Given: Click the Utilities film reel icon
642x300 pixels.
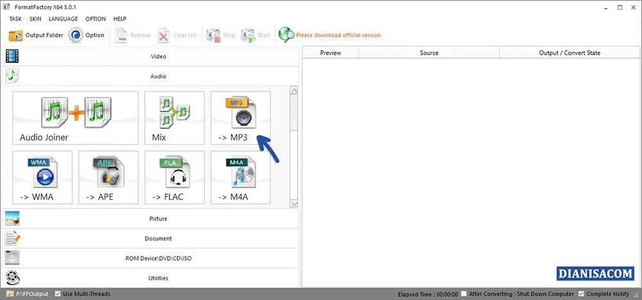Looking at the screenshot, I should click(x=12, y=278).
